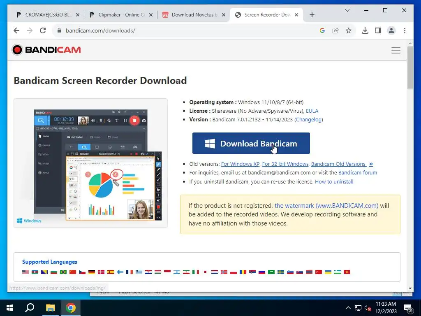Viewport: 421px width, 316px height.
Task: Open the For 32-bit Windows link
Action: tap(285, 164)
